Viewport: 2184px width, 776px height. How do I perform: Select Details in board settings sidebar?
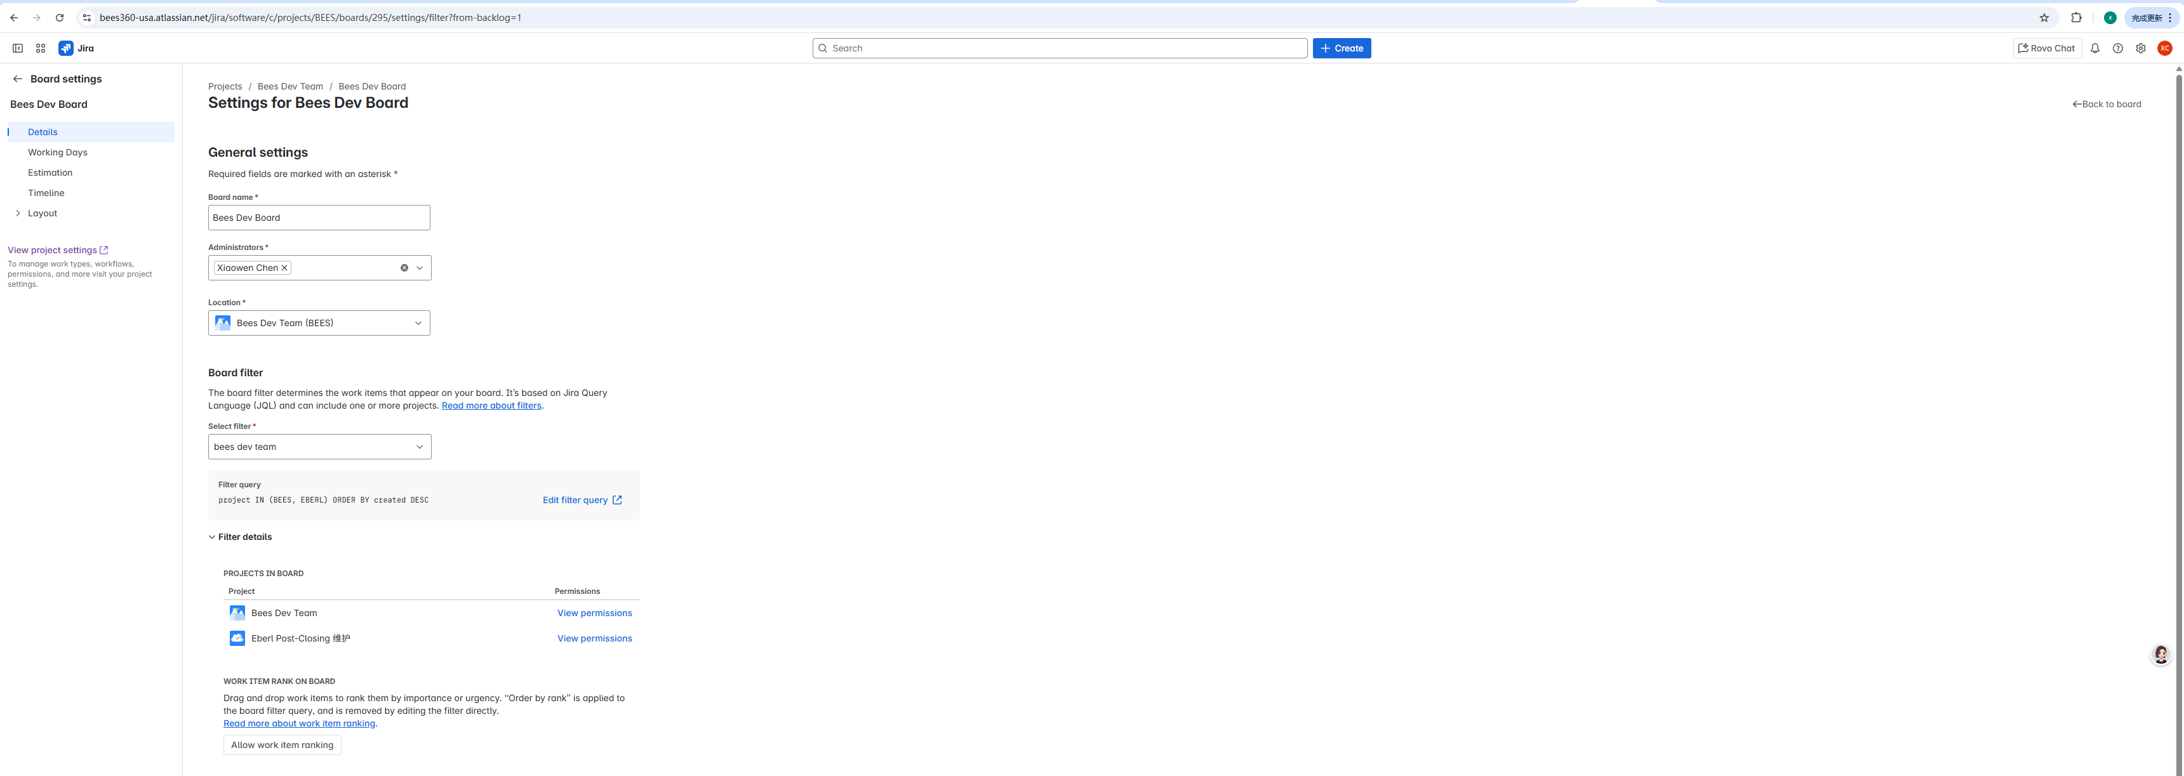pyautogui.click(x=91, y=132)
